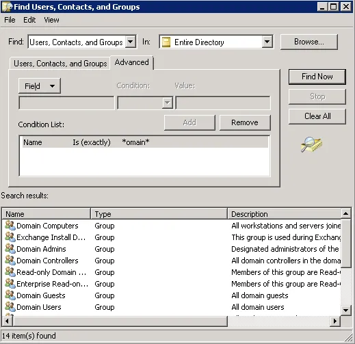Click the Remove condition button
The image size is (355, 344).
(245, 122)
